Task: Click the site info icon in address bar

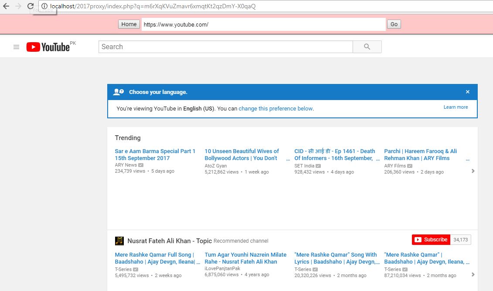Action: click(44, 6)
